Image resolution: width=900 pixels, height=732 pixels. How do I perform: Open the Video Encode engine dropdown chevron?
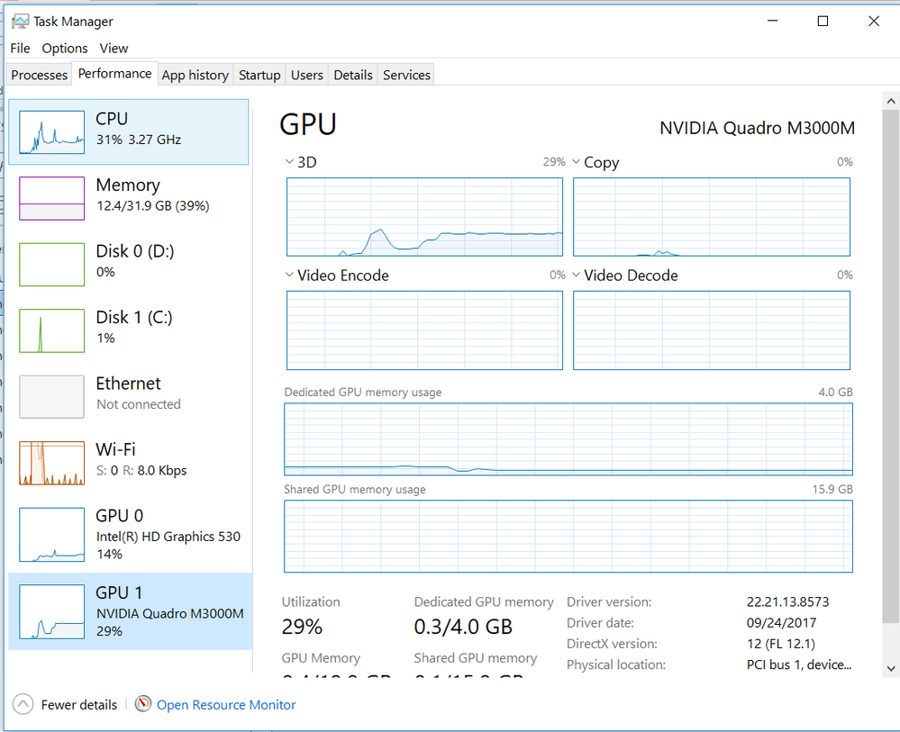click(x=289, y=275)
